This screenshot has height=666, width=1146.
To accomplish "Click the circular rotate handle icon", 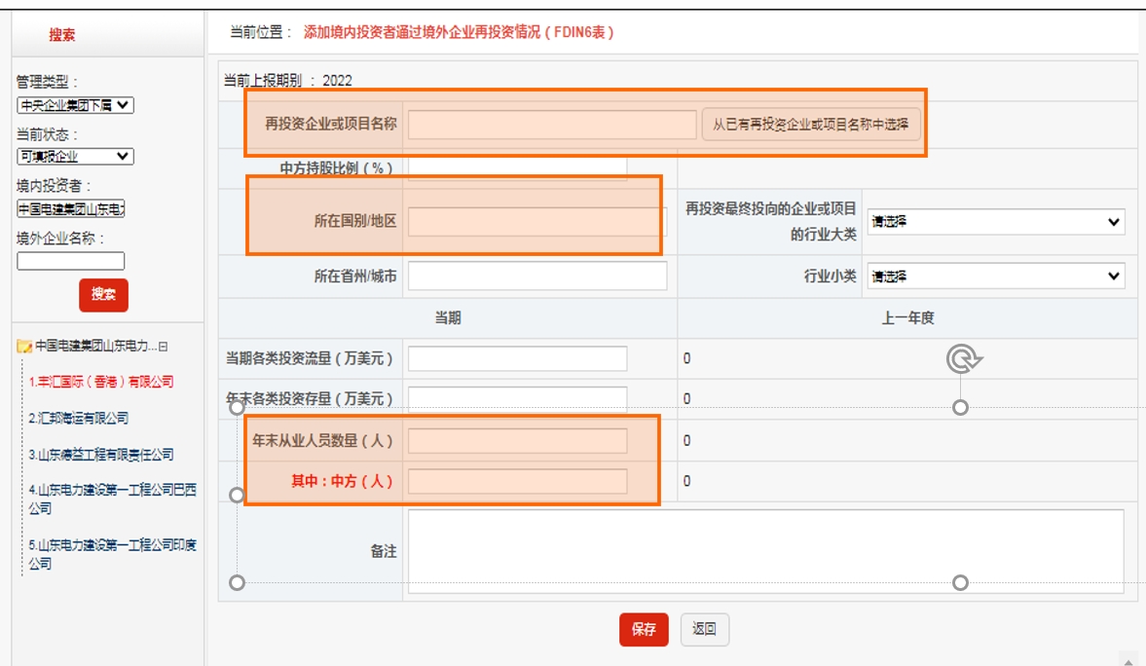I will tap(962, 359).
